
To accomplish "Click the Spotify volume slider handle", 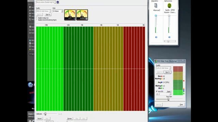I will [169, 16].
